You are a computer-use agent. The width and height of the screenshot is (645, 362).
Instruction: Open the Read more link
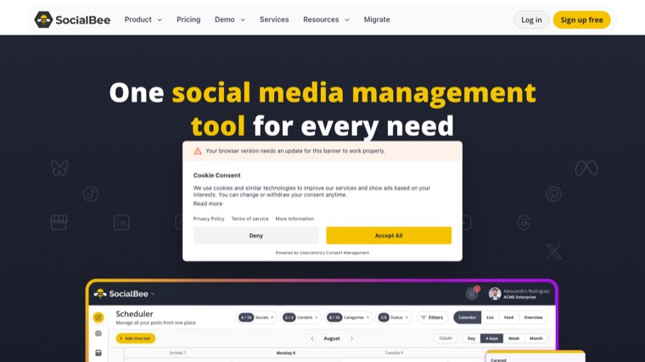point(208,203)
